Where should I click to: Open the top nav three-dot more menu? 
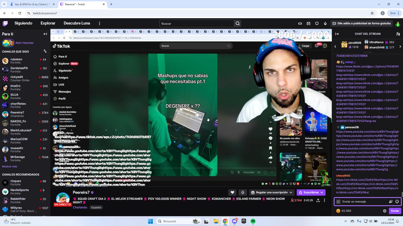[99, 23]
